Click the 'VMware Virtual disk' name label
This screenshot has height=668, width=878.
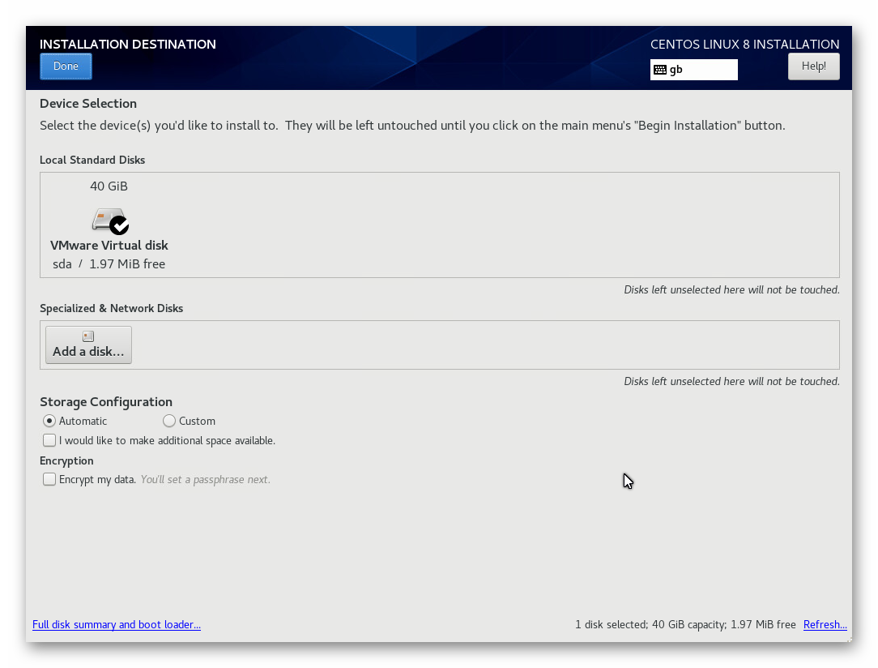(109, 245)
